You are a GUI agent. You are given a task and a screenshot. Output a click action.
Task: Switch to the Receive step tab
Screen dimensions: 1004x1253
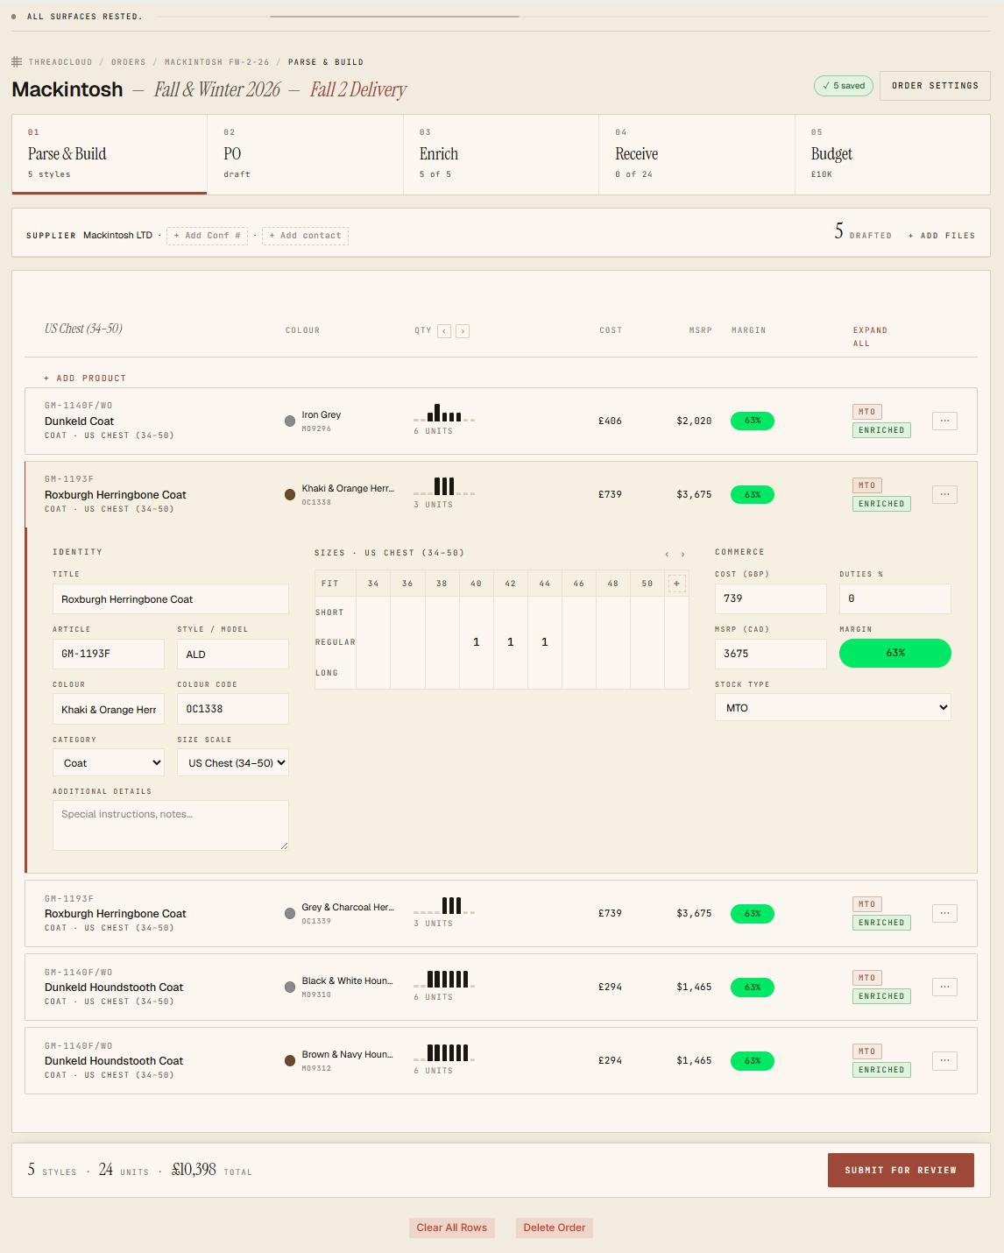click(x=696, y=154)
